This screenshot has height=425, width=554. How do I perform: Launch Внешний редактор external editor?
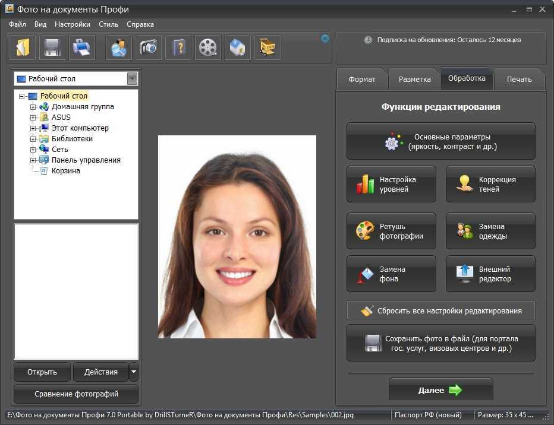pos(490,274)
